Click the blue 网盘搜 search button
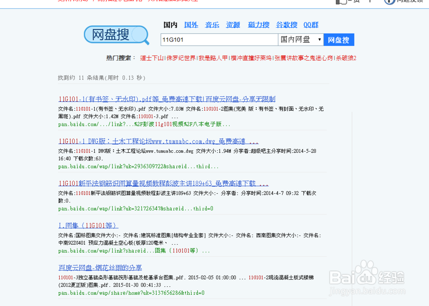The width and height of the screenshot is (429, 306). (339, 39)
